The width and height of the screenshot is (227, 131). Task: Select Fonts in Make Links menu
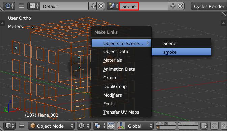click(x=121, y=104)
